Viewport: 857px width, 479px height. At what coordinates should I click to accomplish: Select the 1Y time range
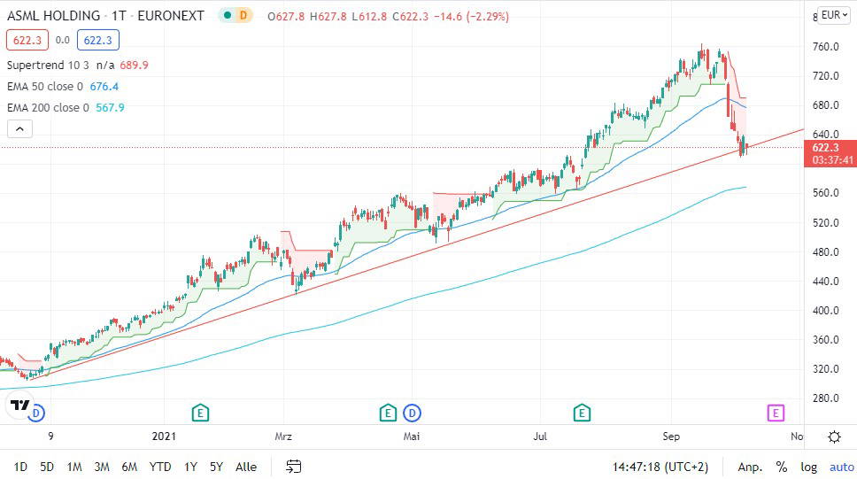pos(190,467)
